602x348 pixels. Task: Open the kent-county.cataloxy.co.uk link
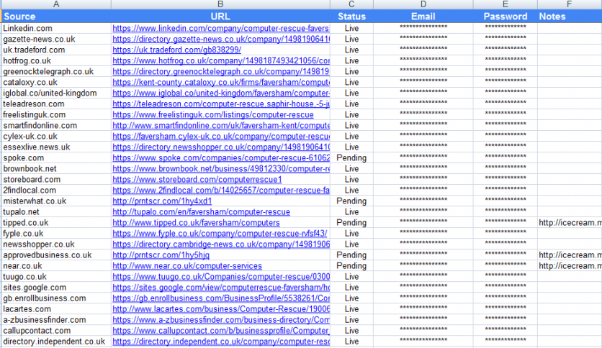tap(221, 82)
